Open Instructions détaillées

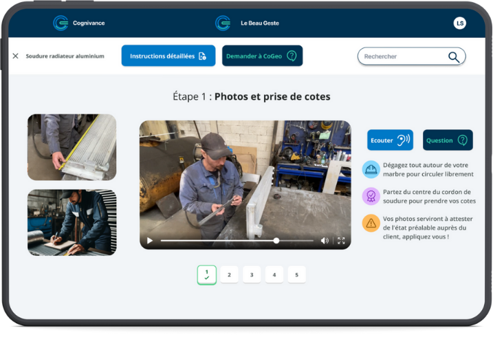coord(168,56)
